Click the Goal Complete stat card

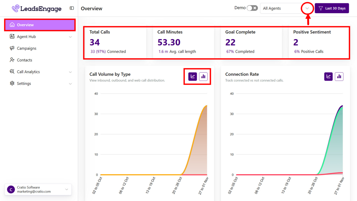251,42
